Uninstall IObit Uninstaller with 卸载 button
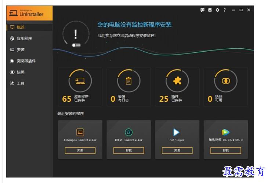Screen dimensions: 268x183 129,151
